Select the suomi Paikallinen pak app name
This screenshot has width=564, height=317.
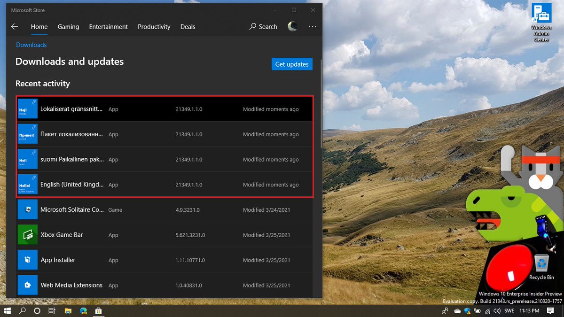72,159
